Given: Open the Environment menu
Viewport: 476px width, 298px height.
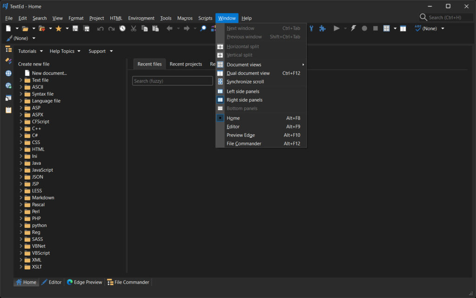Looking at the screenshot, I should pyautogui.click(x=141, y=18).
